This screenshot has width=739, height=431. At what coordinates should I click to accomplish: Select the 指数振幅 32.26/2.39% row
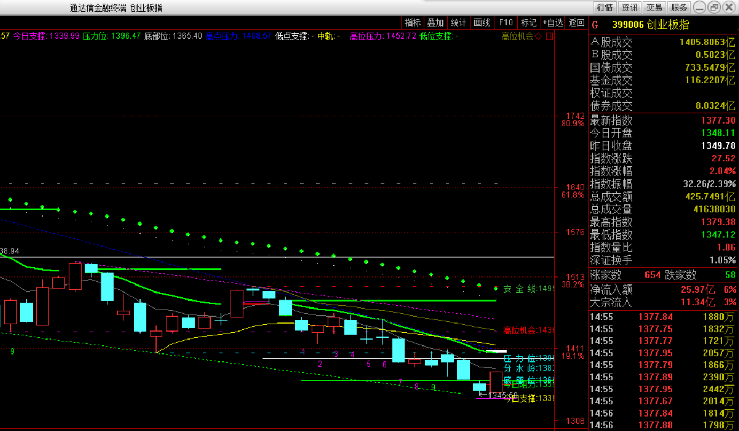663,184
